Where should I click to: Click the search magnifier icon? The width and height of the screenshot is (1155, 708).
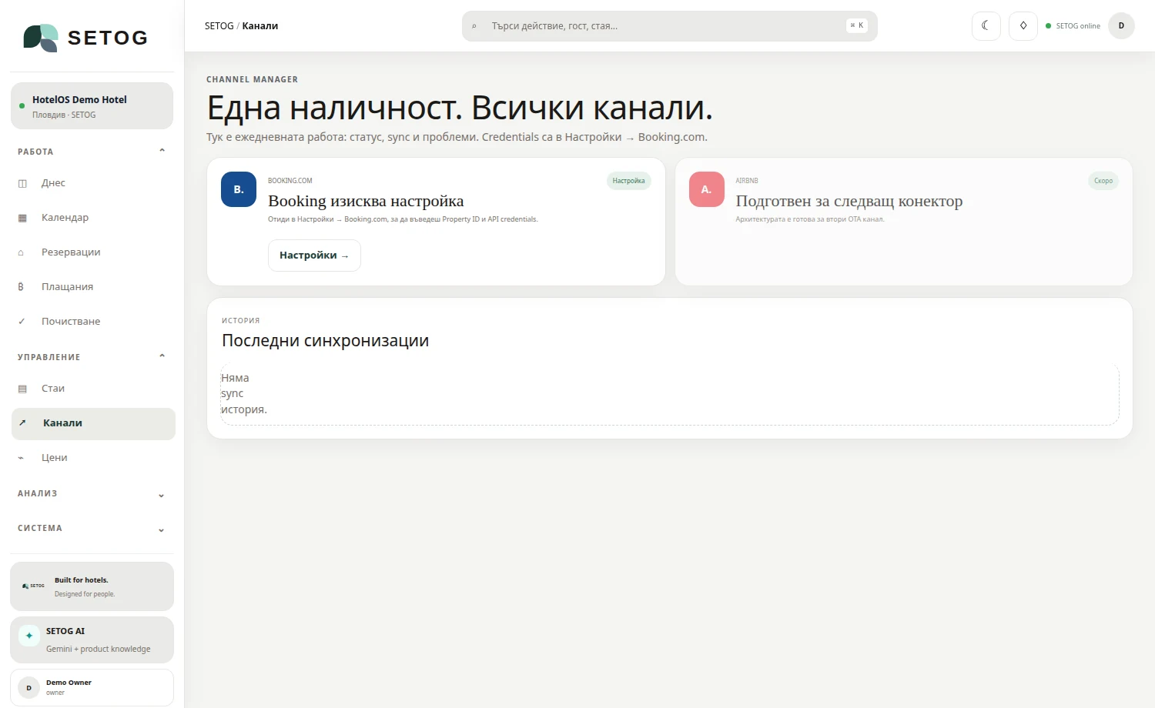(474, 26)
